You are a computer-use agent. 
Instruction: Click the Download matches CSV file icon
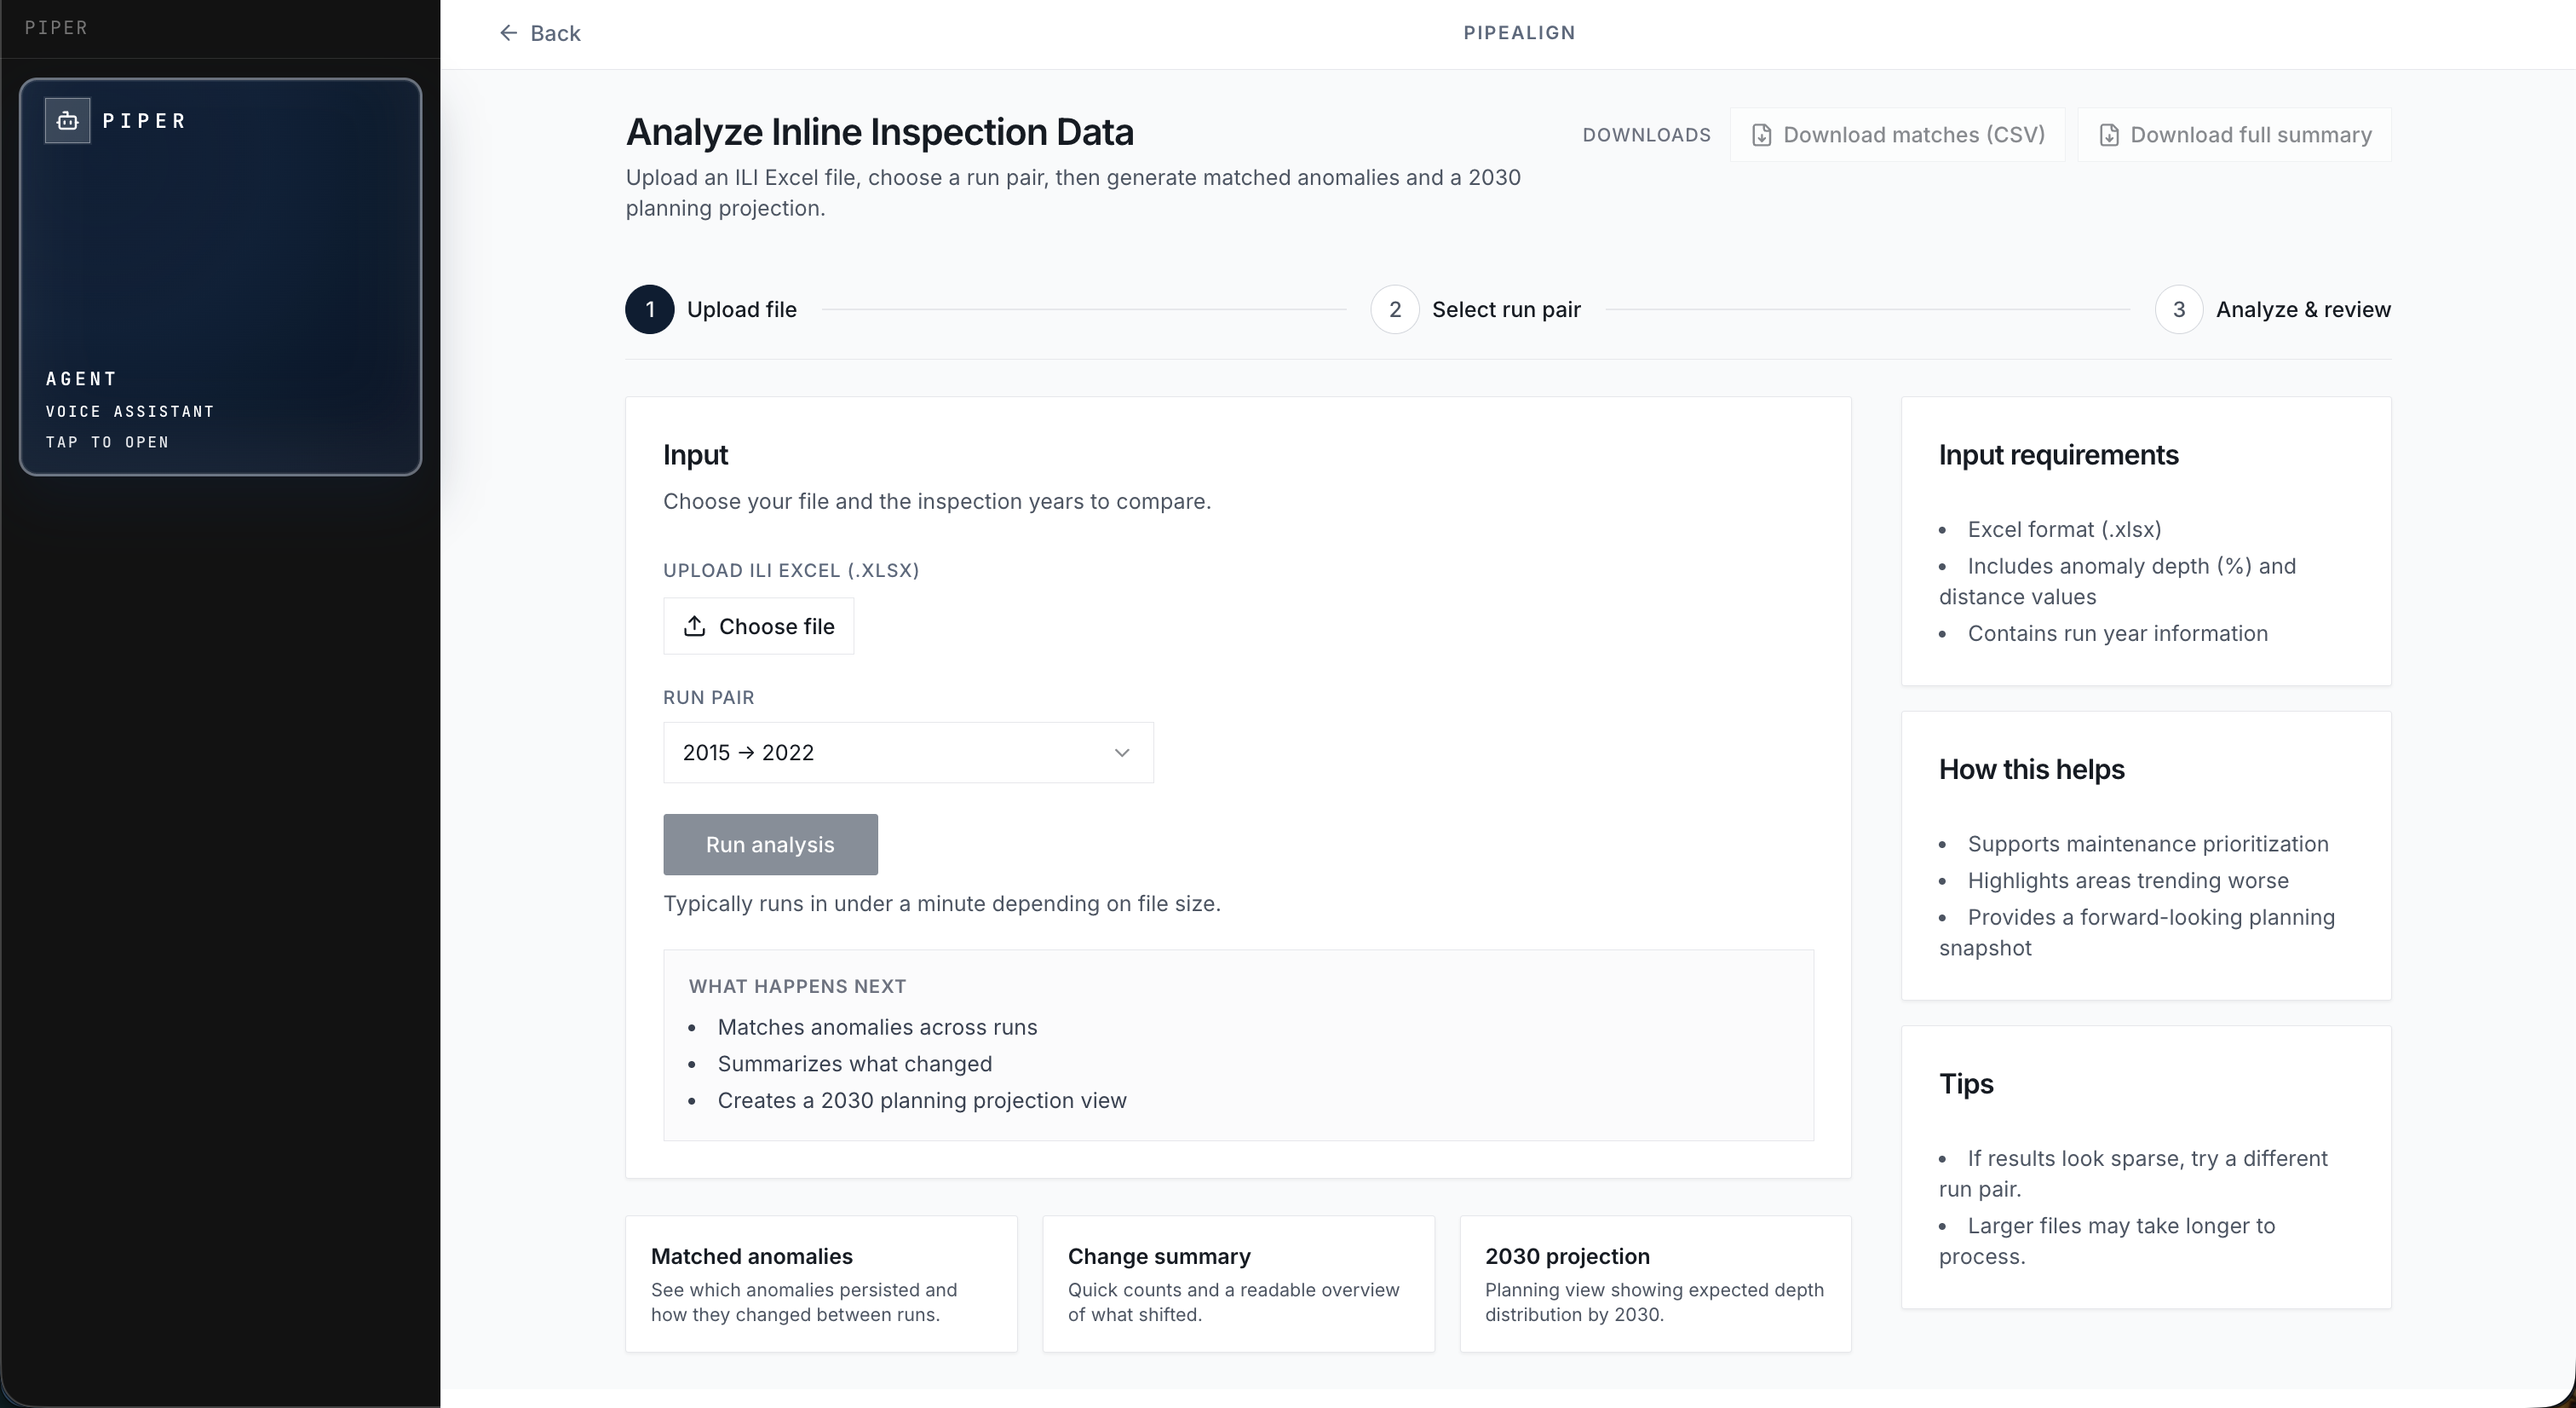click(x=1761, y=136)
